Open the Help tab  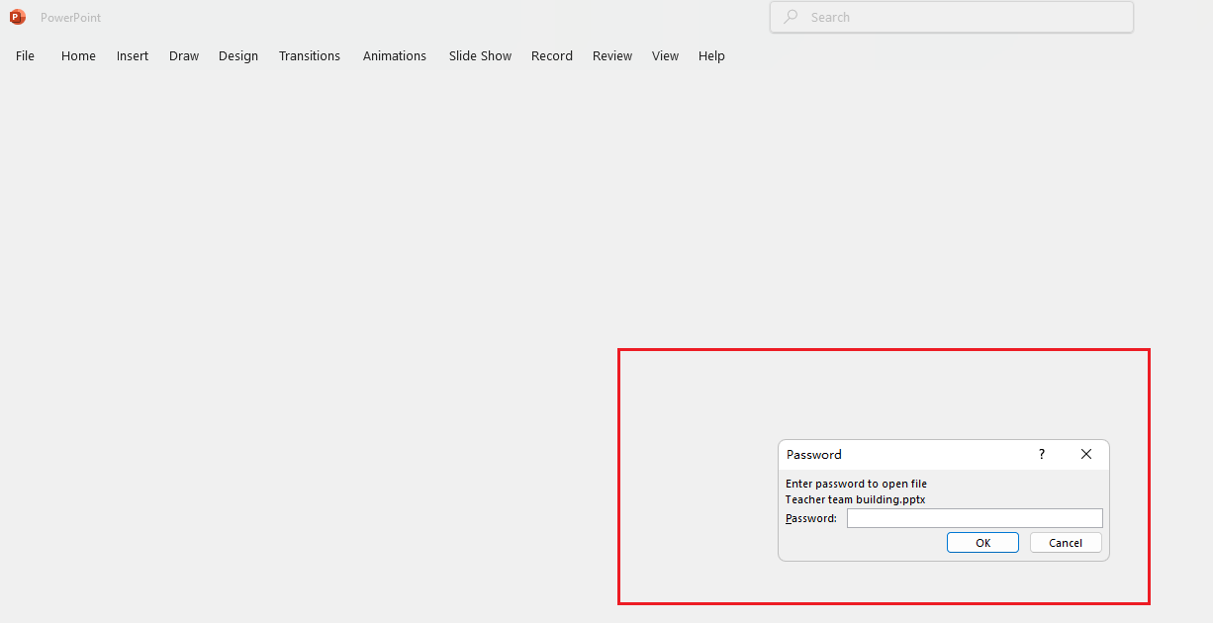coord(711,56)
